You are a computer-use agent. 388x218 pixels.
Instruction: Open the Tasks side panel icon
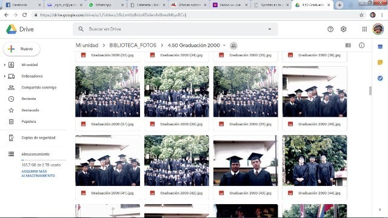380,78
